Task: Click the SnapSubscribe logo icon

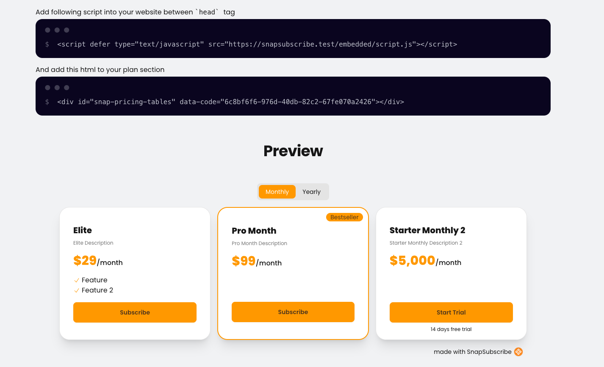Action: coord(518,352)
